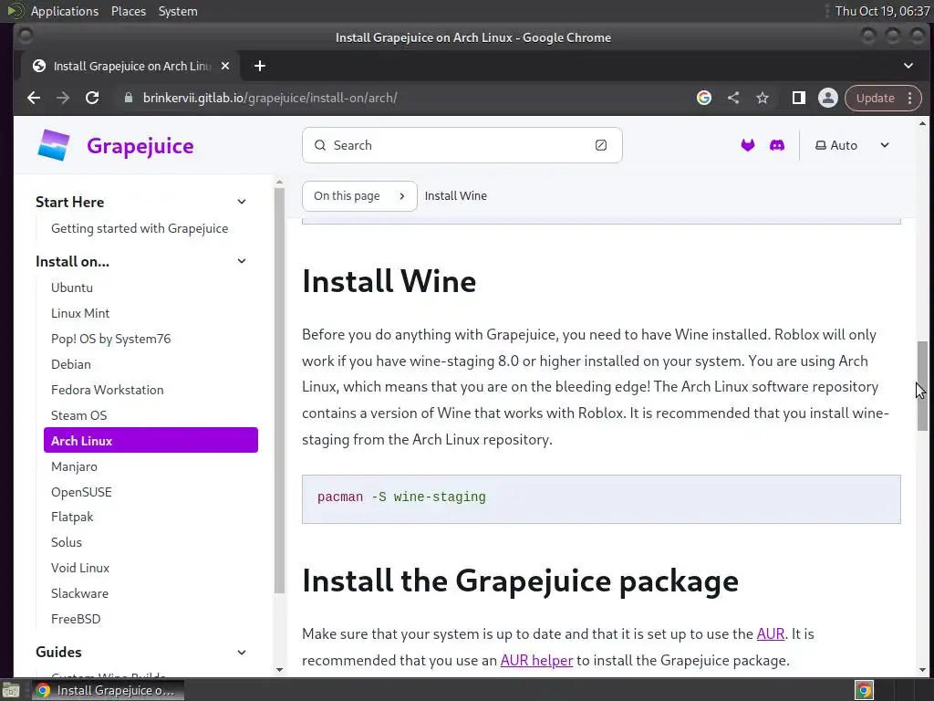Open the FreeBSD install page

76,619
